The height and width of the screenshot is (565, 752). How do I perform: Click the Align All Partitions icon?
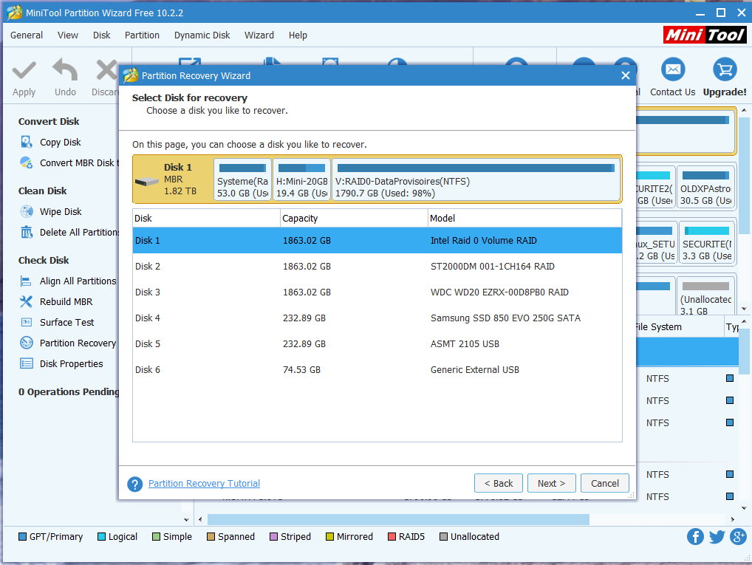point(26,281)
